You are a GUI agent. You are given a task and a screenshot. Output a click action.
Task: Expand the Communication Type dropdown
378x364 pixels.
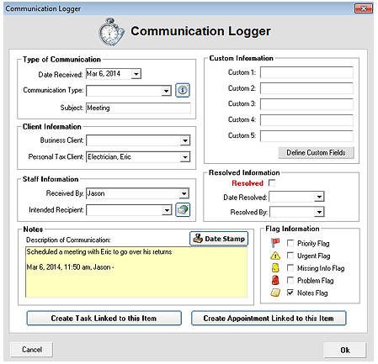(167, 91)
